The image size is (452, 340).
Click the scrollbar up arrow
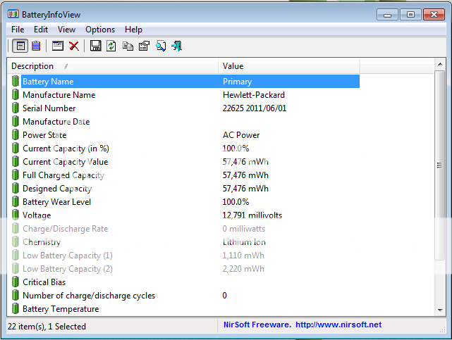440,64
